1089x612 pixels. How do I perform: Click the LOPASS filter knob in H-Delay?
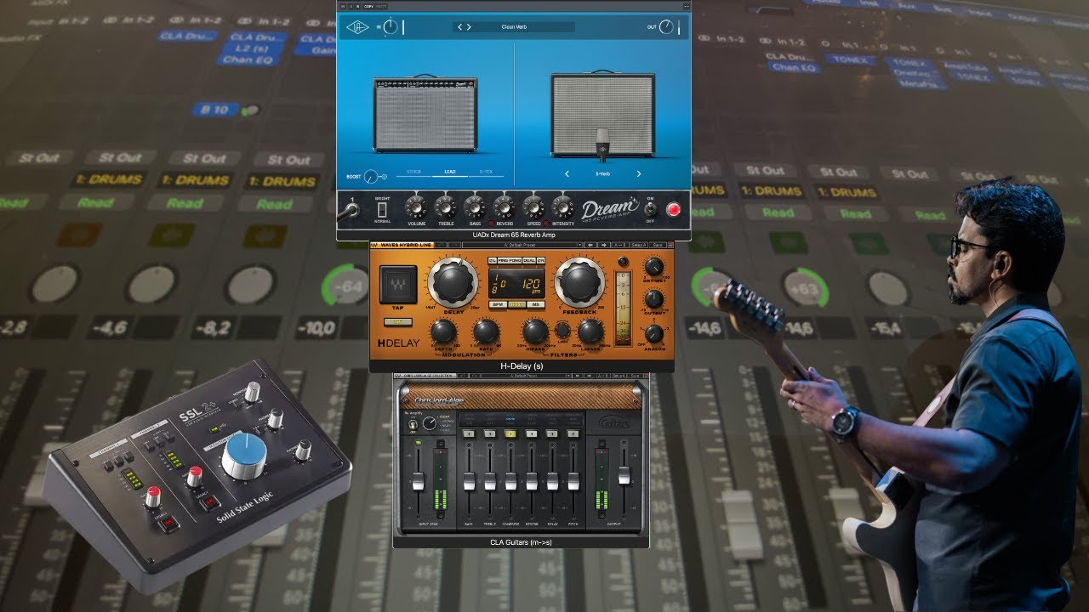590,331
